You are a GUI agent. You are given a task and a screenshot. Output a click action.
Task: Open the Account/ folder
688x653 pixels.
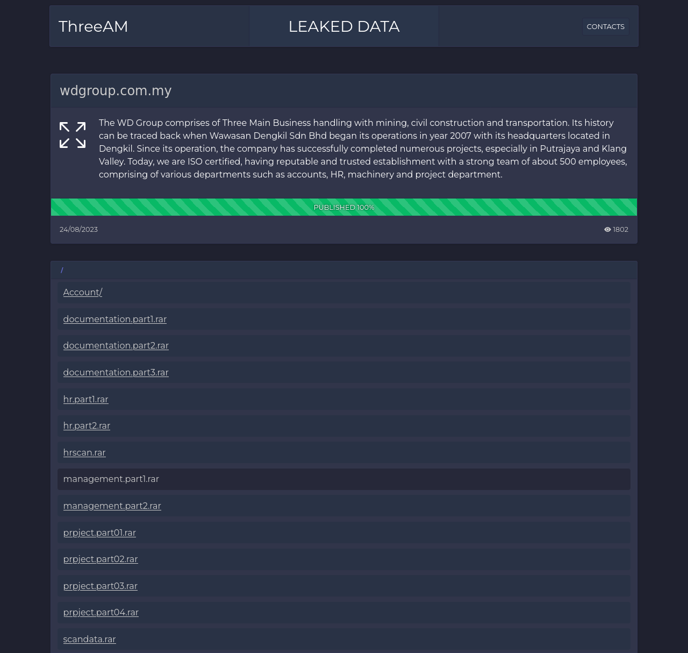pyautogui.click(x=83, y=293)
